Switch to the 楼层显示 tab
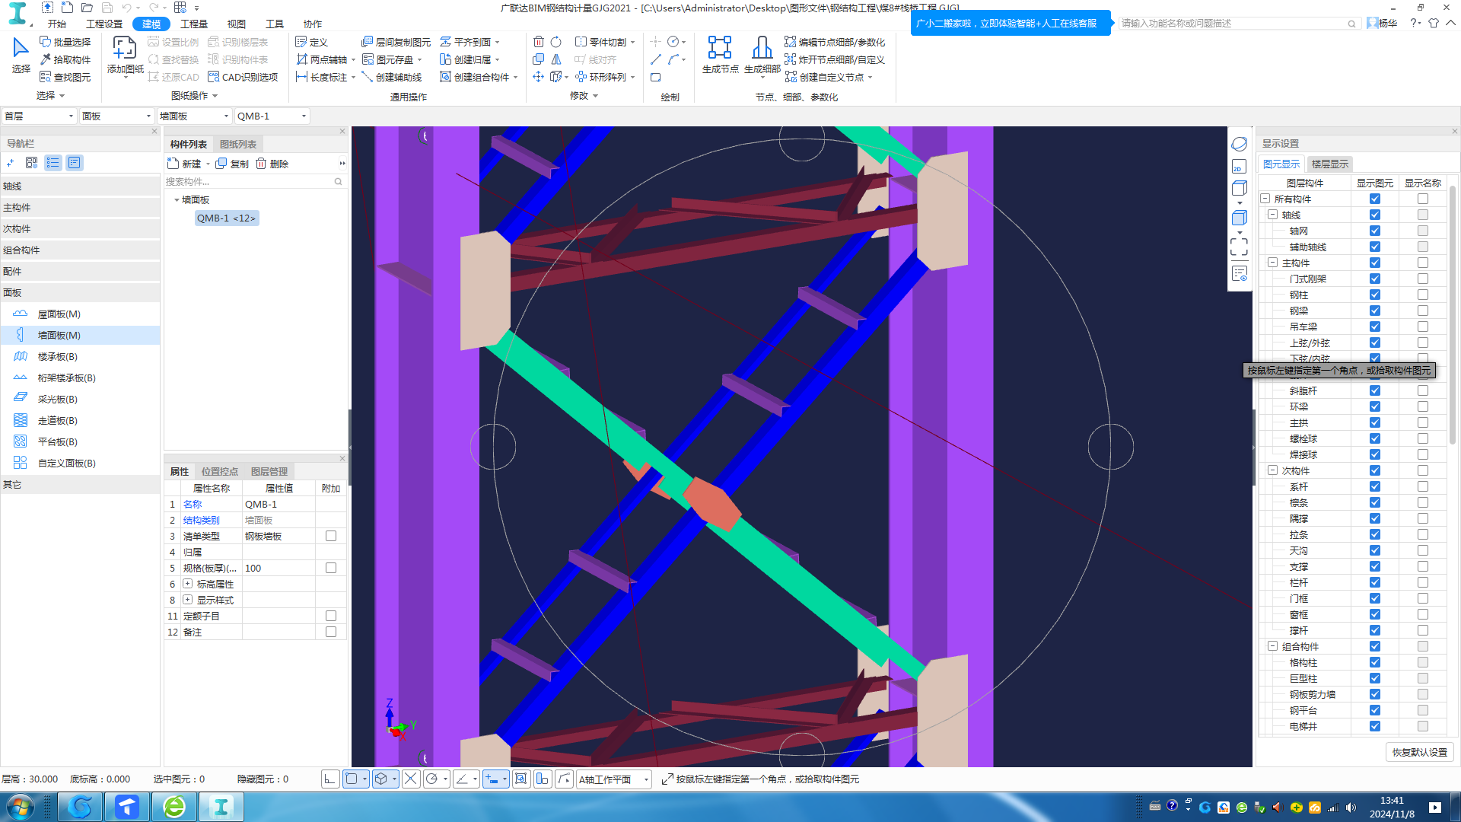Screen dimensions: 1461x822 pos(1329,164)
